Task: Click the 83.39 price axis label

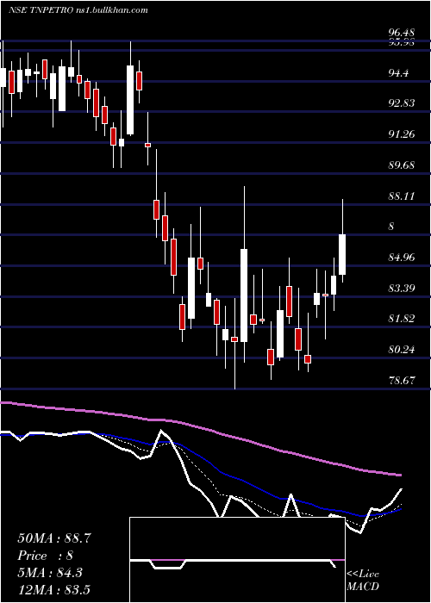Action: (x=402, y=288)
